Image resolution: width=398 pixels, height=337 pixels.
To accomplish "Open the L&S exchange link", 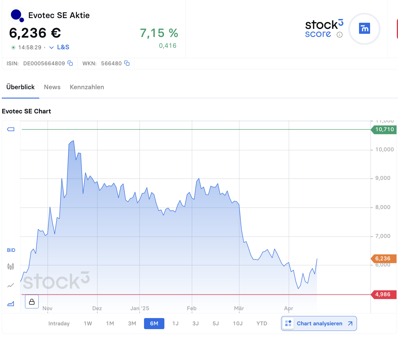I will (x=63, y=47).
